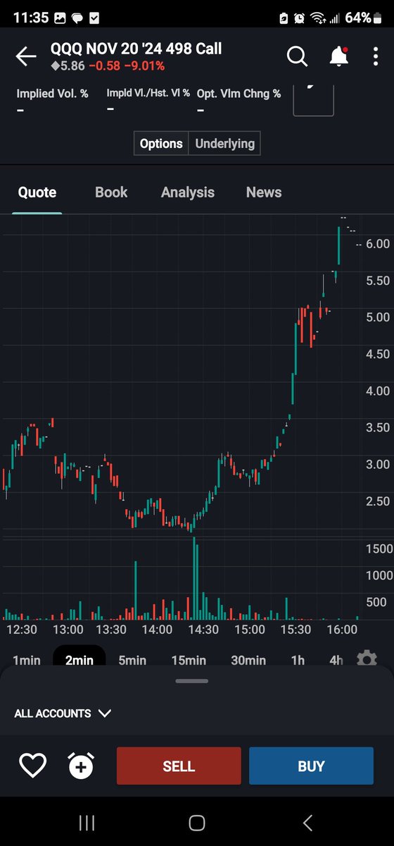Tap the -9.01% change value
The width and height of the screenshot is (394, 846).
144,66
